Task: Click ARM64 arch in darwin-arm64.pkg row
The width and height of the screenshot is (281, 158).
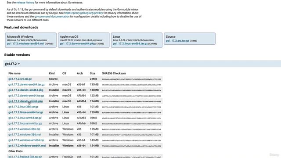Action: coord(81,101)
